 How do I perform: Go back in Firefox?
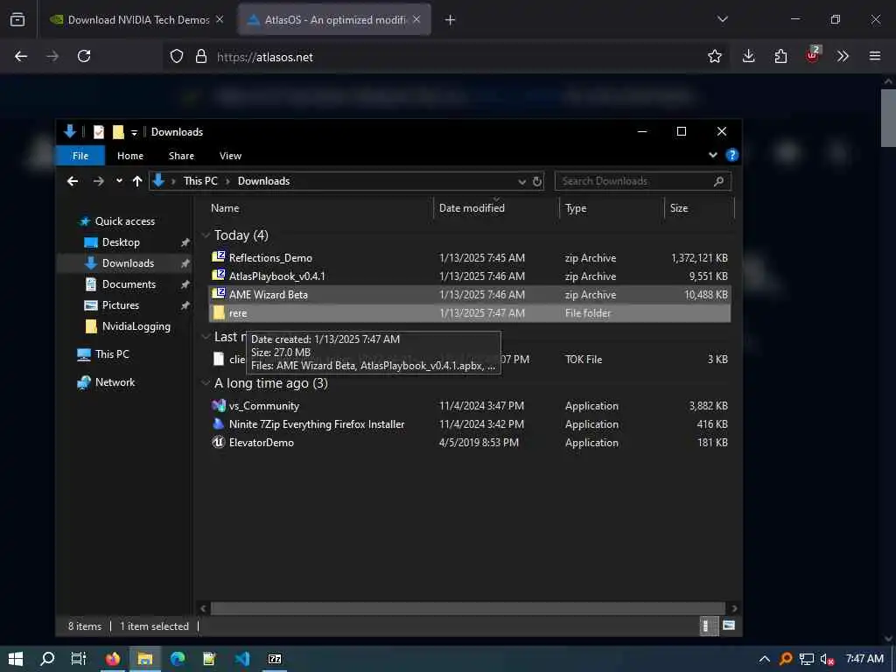click(21, 56)
